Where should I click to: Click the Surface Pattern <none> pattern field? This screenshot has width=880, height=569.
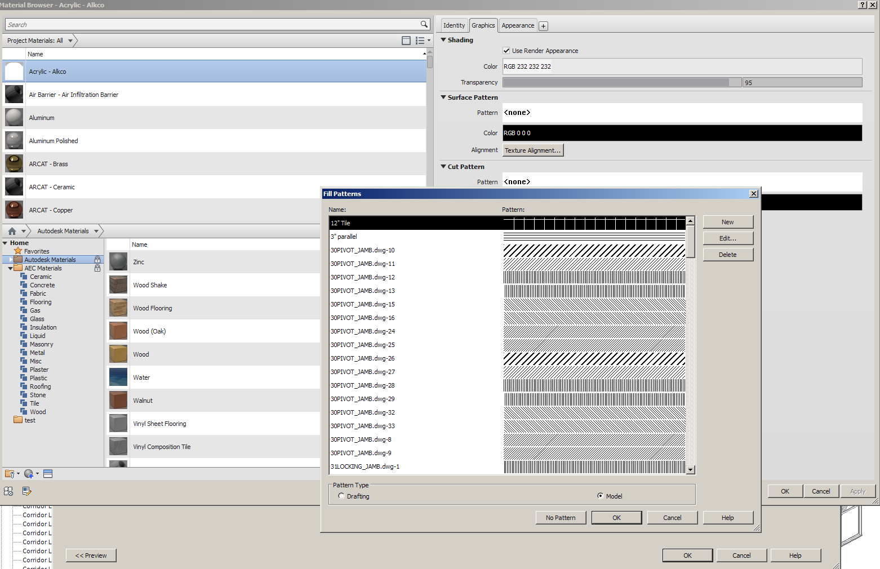(682, 113)
